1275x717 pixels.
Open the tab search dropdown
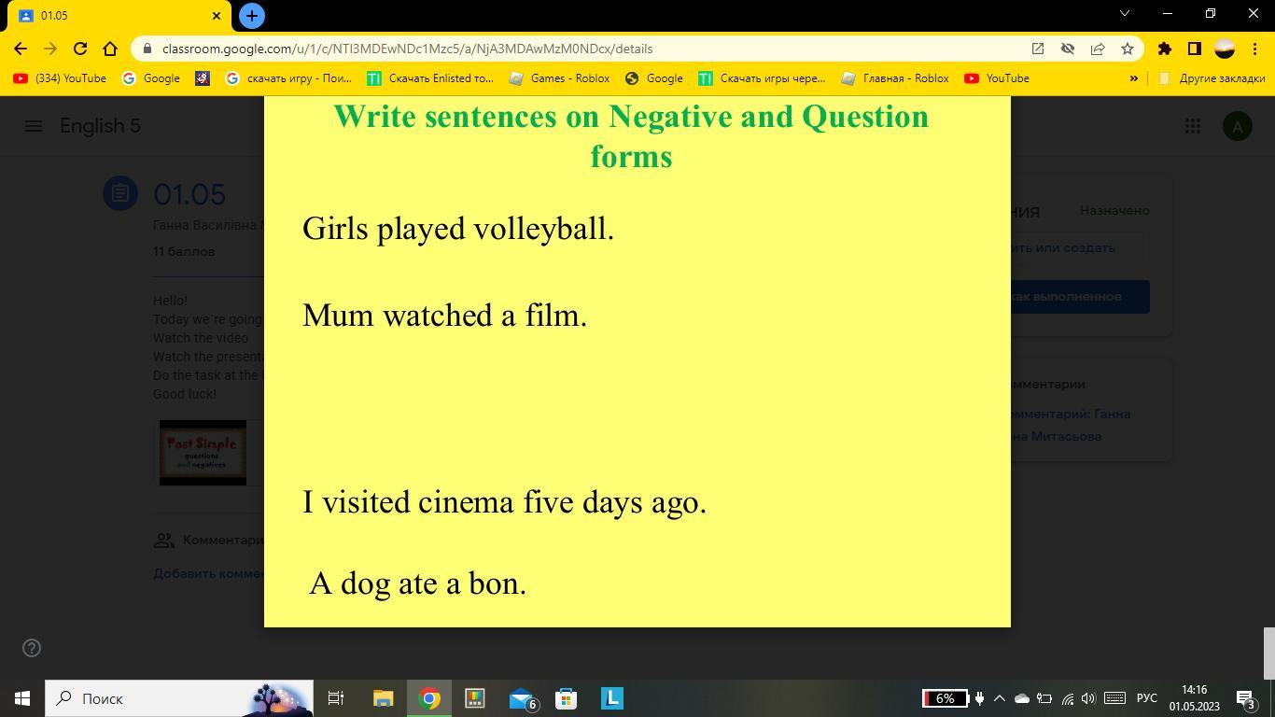coord(1125,14)
